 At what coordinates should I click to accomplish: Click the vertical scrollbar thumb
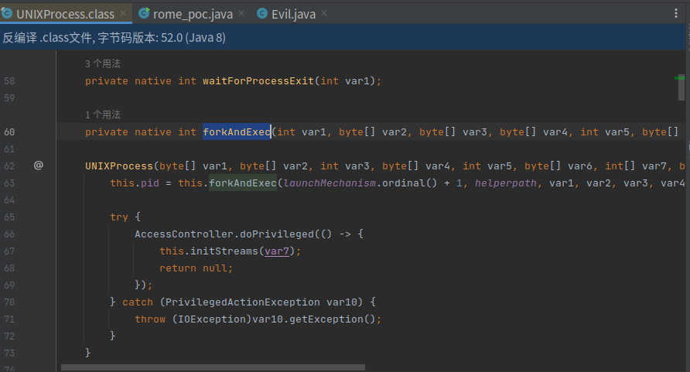pos(681,88)
